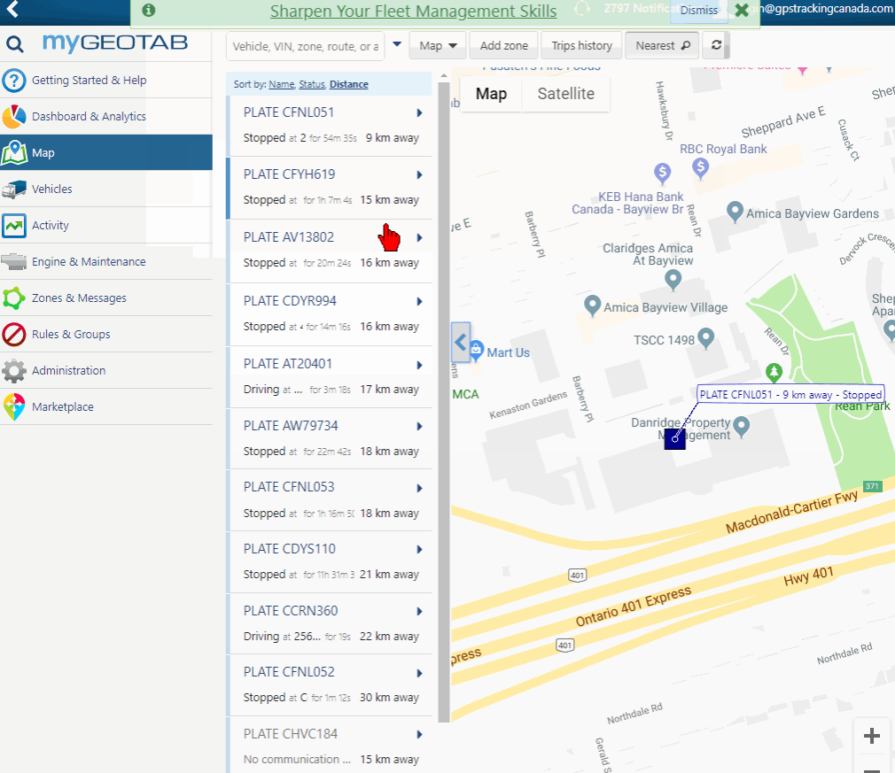Viewport: 895px width, 773px height.
Task: Click the Amica Bayview Gardens pin
Action: (x=735, y=212)
